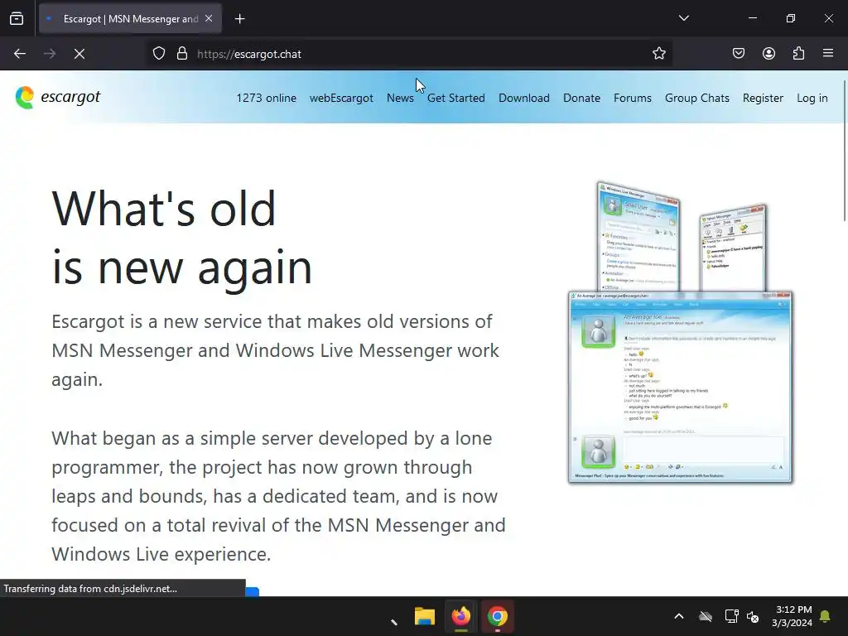Click the page vertical scrollbar
Viewport: 848px width, 636px height.
click(x=845, y=151)
